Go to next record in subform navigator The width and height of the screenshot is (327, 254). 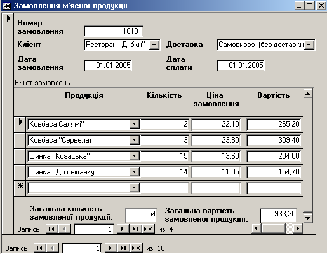(122, 229)
